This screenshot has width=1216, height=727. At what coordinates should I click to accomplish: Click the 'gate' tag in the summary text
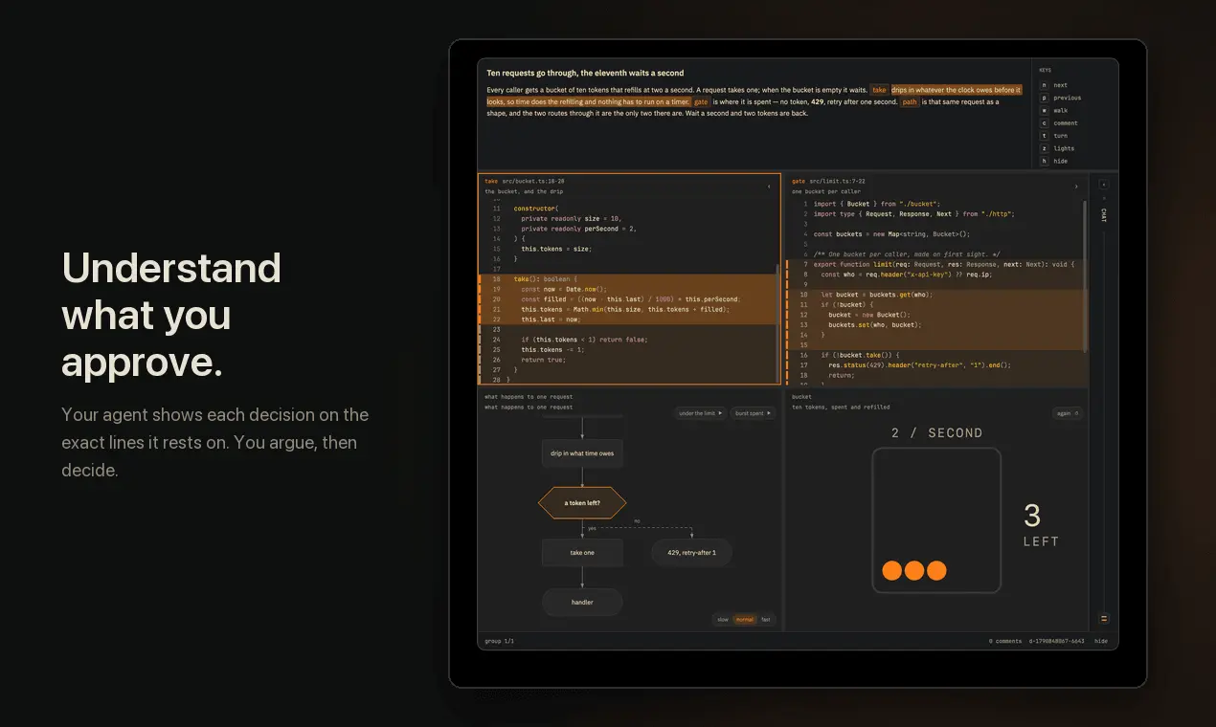tap(701, 101)
